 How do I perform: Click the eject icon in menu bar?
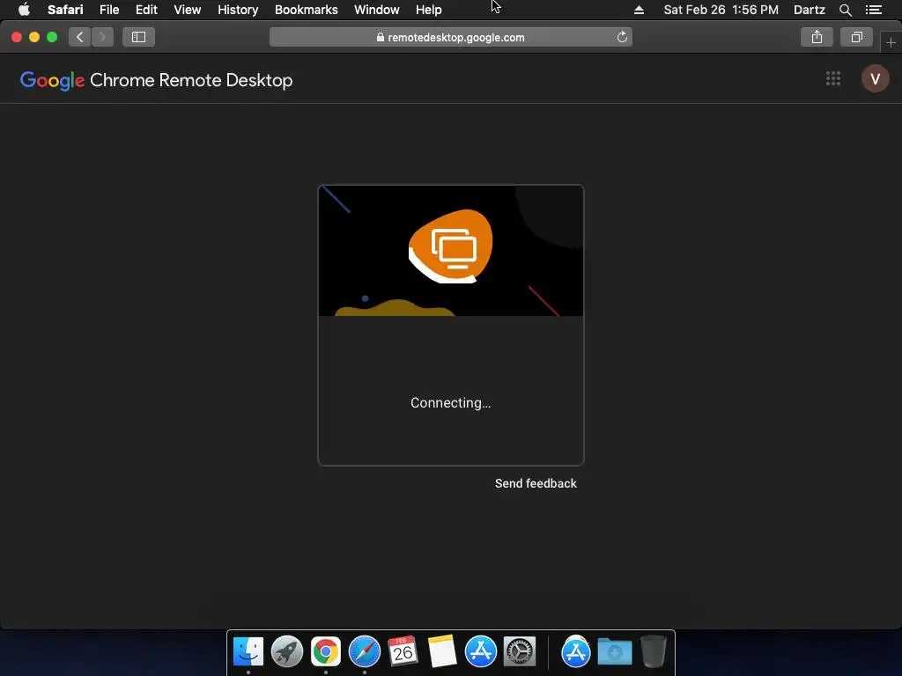click(x=639, y=10)
